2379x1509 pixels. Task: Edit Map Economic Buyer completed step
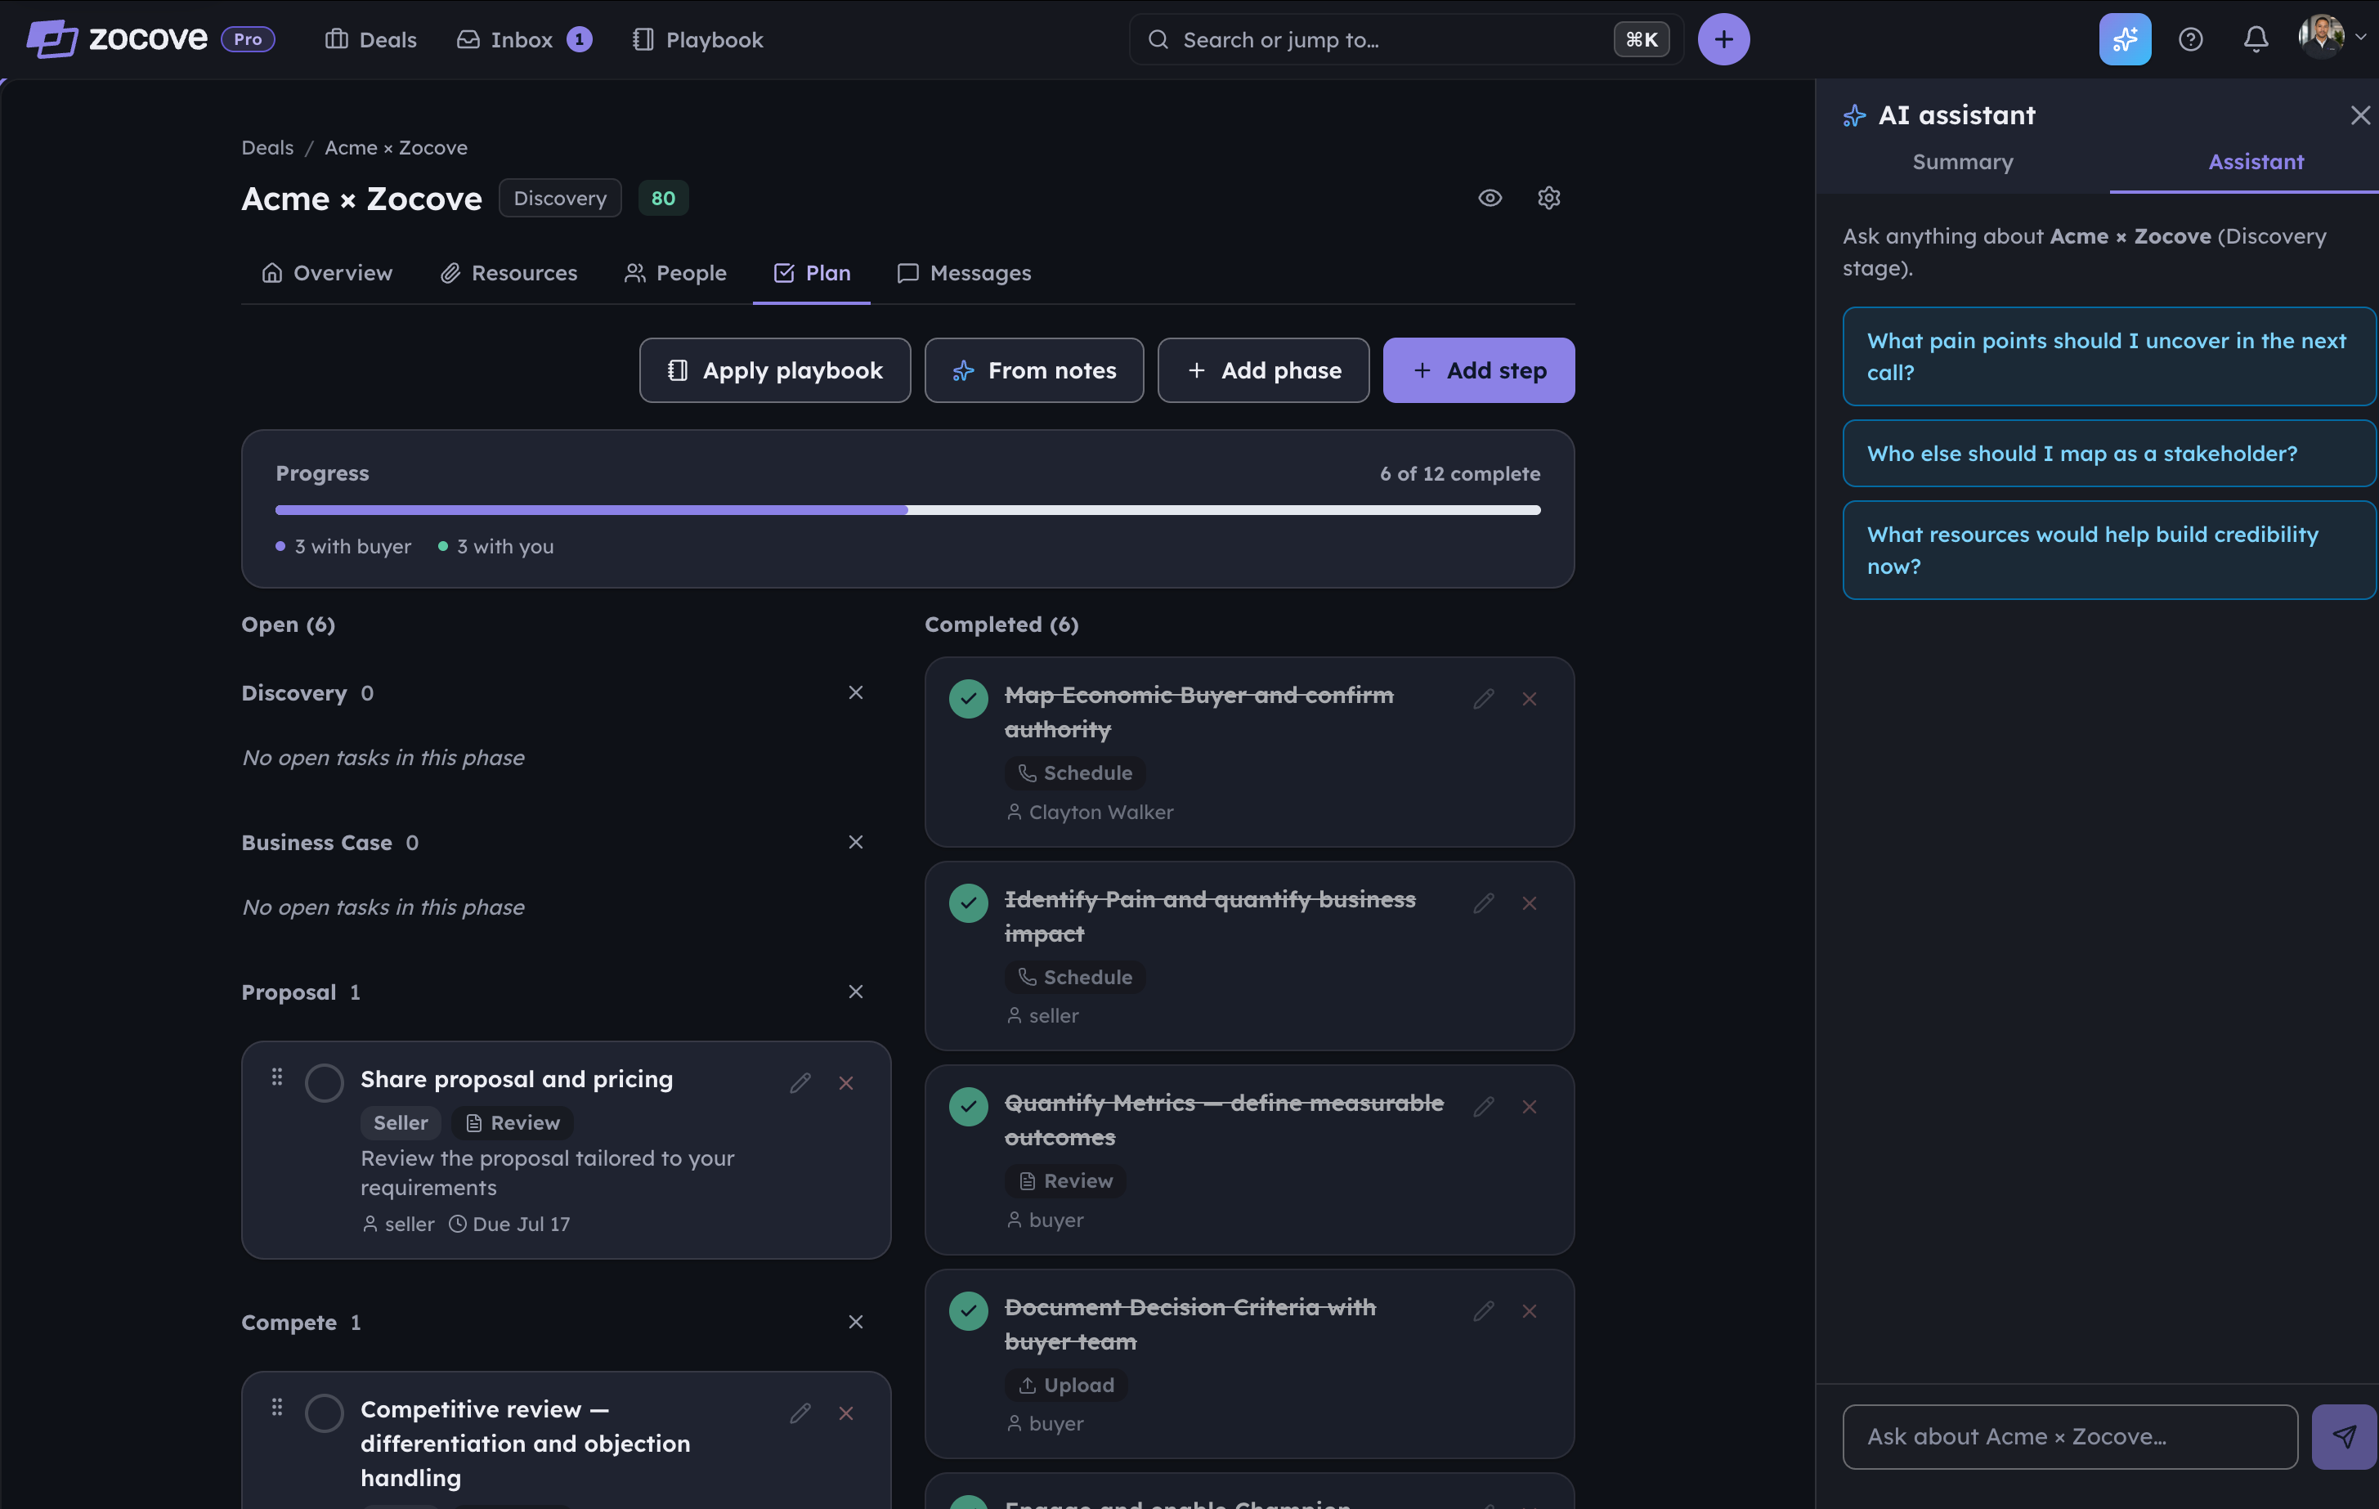(x=1483, y=699)
